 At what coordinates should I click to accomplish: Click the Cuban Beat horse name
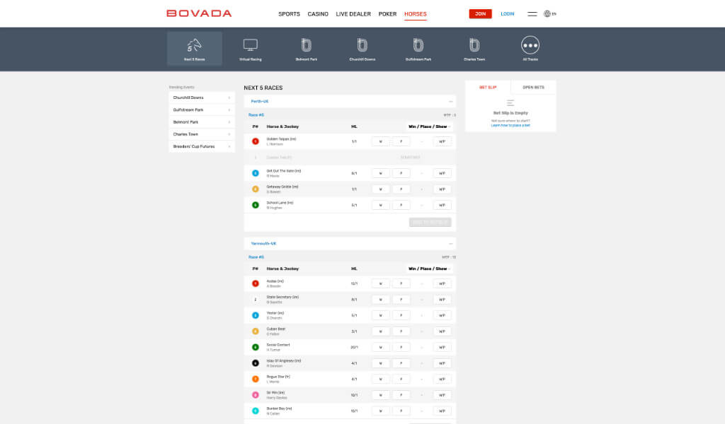pos(275,329)
